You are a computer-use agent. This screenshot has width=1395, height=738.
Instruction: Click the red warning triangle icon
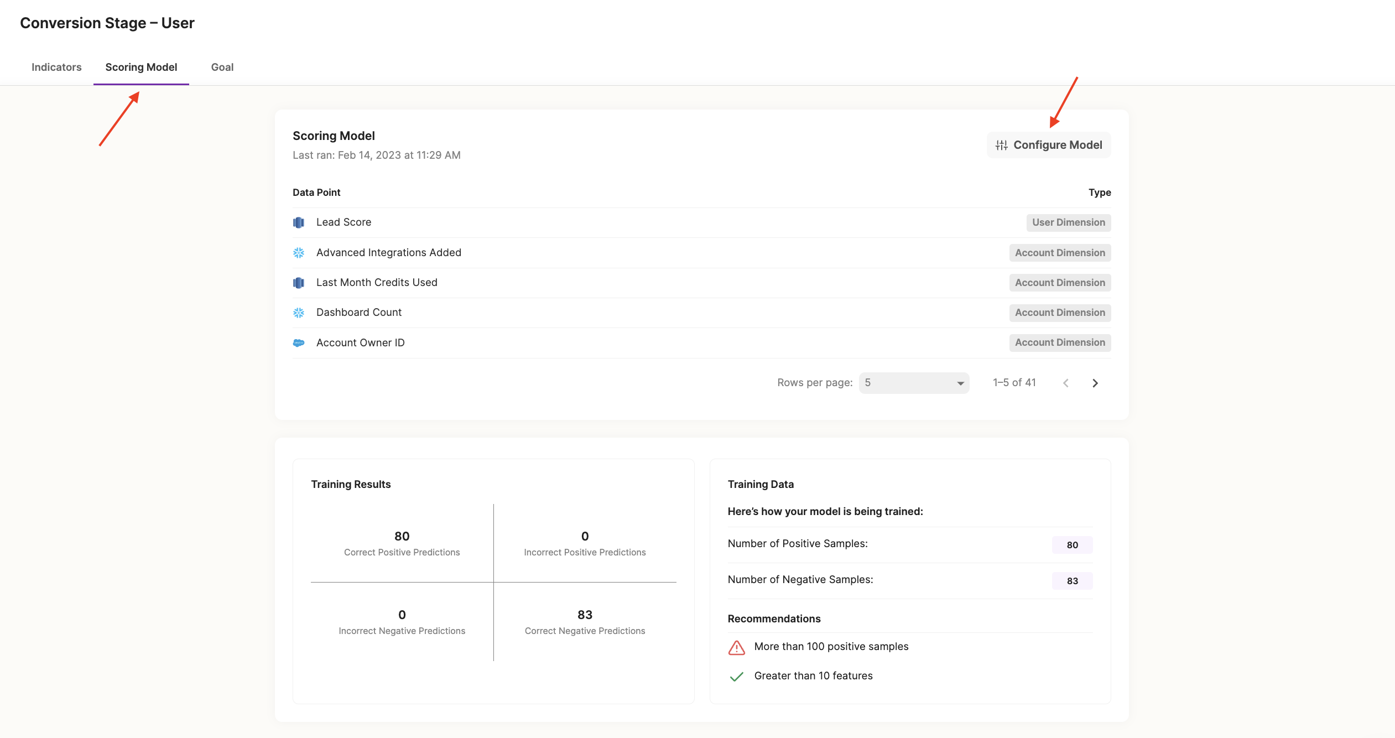[736, 647]
